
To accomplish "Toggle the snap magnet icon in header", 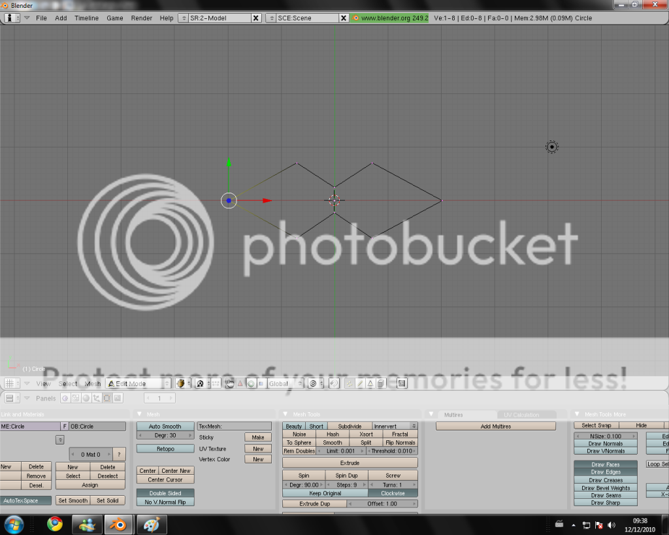I will [x=334, y=383].
